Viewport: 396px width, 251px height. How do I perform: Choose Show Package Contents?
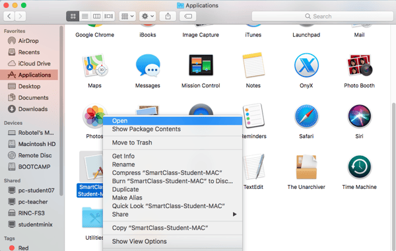(172, 129)
